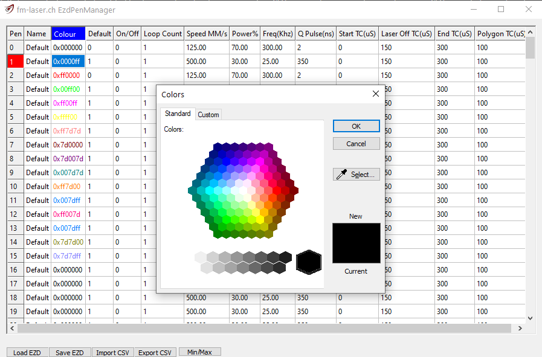Close the Colors dialog
The image size is (542, 357).
[376, 94]
